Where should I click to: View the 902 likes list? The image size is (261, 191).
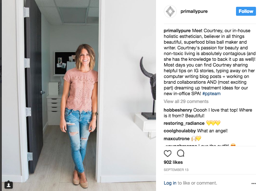click(x=173, y=162)
